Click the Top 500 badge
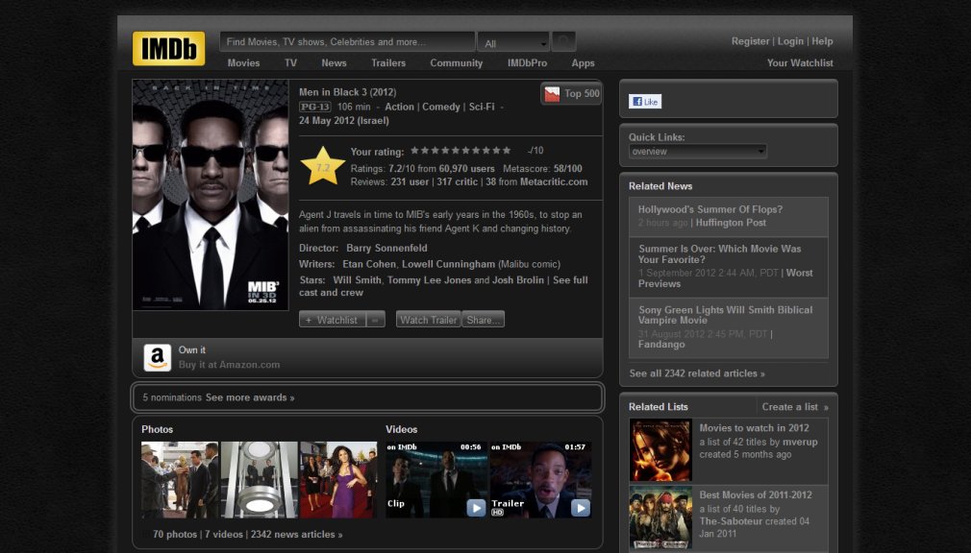This screenshot has height=553, width=971. [x=570, y=94]
